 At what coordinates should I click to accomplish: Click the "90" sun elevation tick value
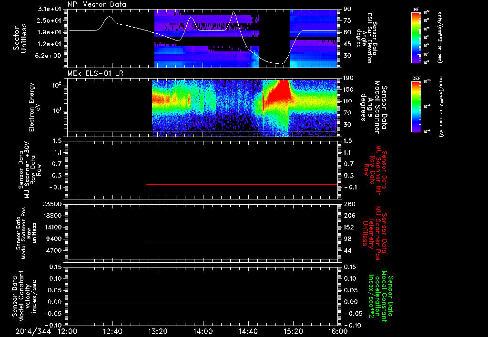click(x=347, y=9)
